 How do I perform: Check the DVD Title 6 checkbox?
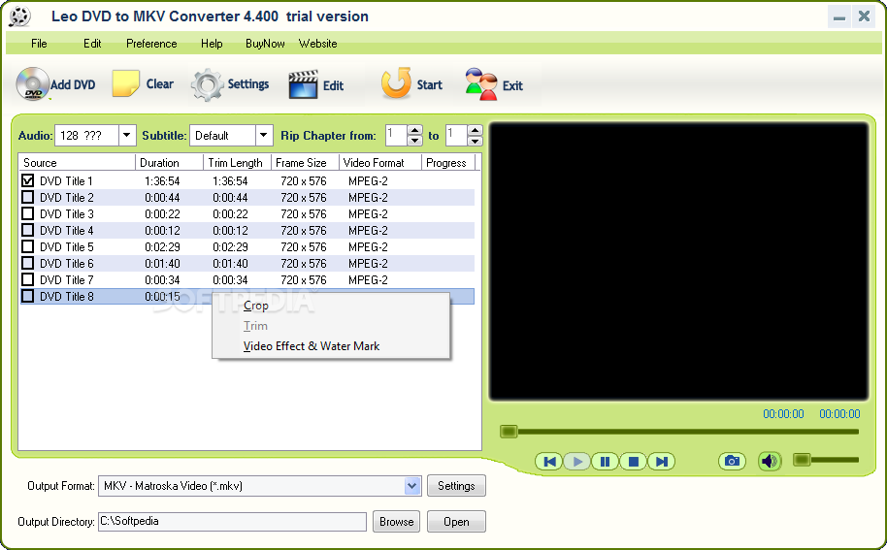(28, 263)
